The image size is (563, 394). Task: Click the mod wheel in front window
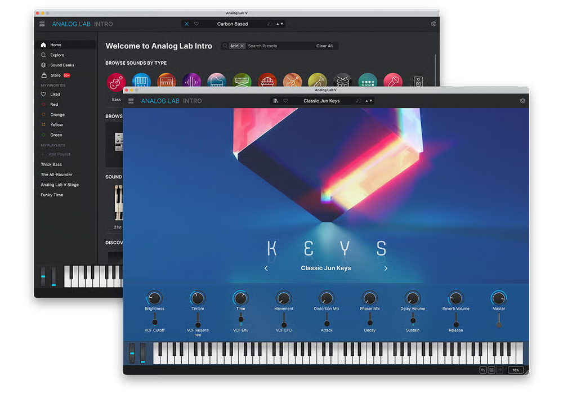pyautogui.click(x=143, y=353)
